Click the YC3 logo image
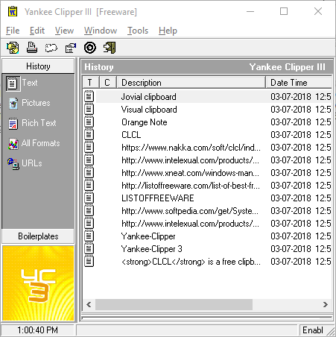The image size is (336, 337). tap(38, 283)
